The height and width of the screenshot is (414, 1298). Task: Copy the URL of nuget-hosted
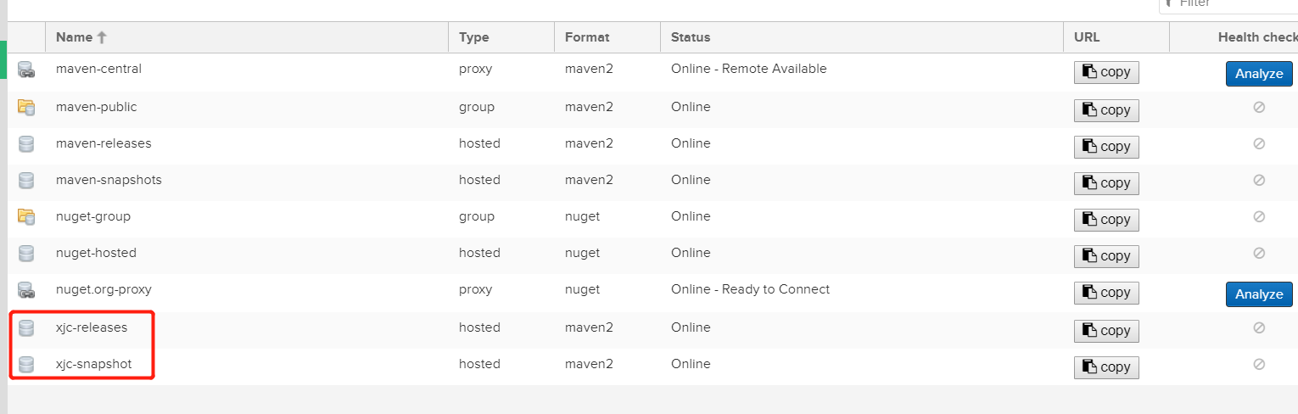coord(1106,256)
